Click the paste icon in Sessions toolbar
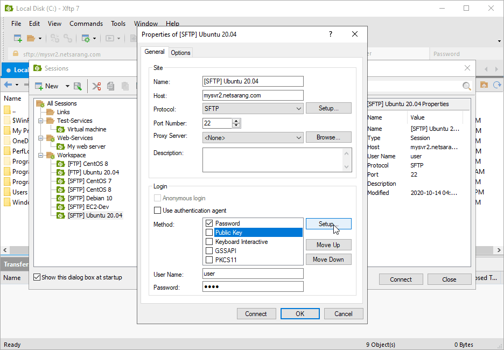The height and width of the screenshot is (350, 504). tap(125, 86)
